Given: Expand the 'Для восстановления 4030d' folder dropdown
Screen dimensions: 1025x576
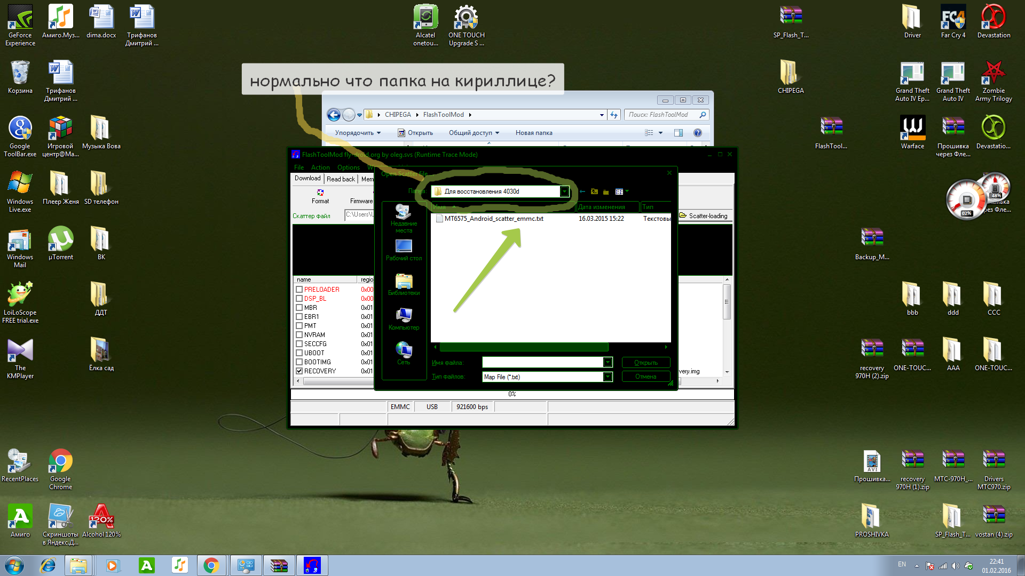Looking at the screenshot, I should [564, 191].
